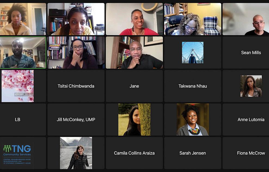Viewport: 269px width, 172px height.
Task: Click the green-bordered active speaker video
Action: (23, 52)
